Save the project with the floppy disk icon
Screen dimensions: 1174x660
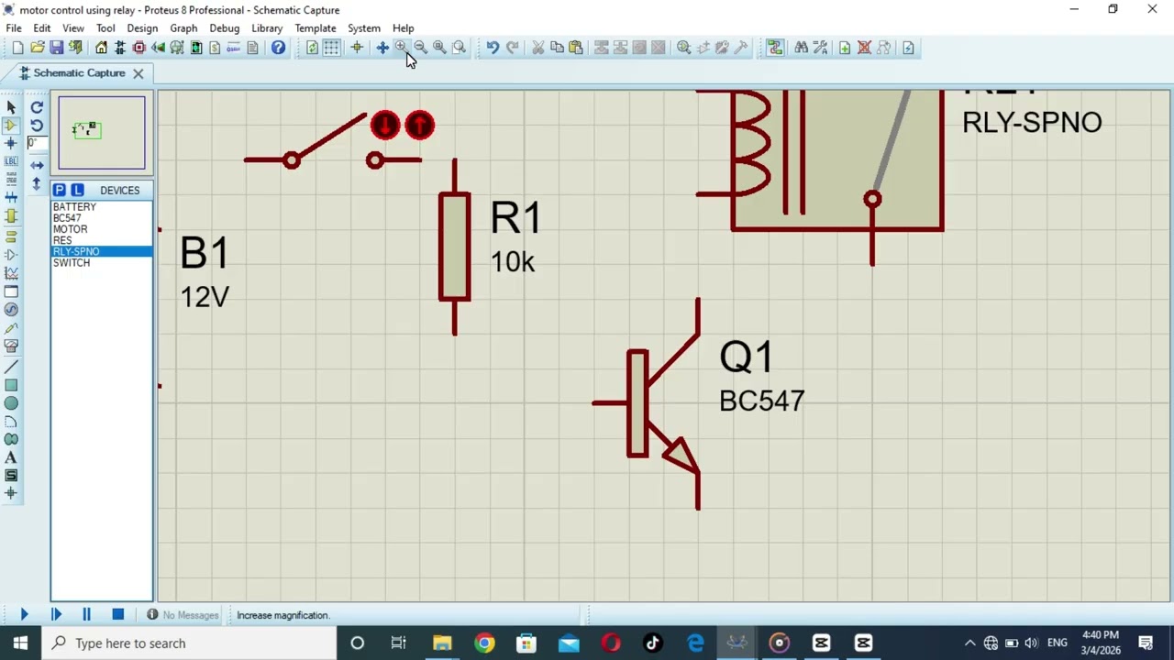(x=56, y=48)
